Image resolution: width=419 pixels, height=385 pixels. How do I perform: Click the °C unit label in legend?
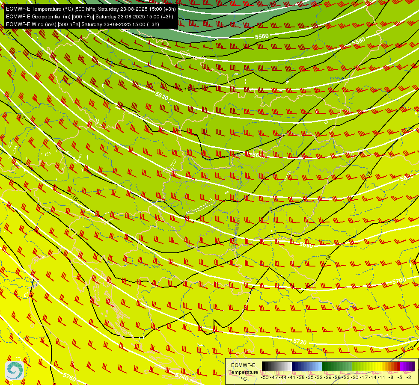[x=244, y=379]
